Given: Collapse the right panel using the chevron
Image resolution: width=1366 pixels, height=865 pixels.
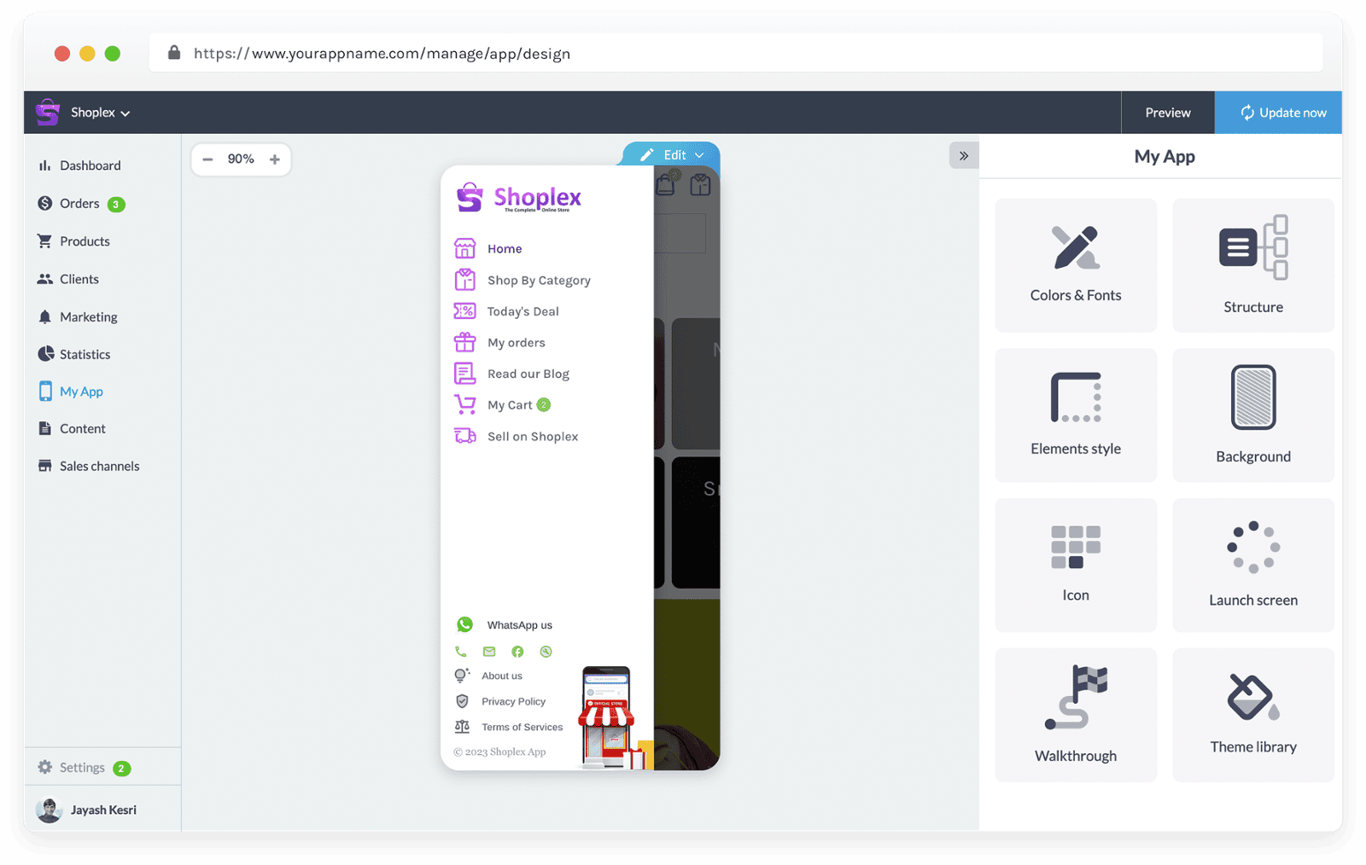Looking at the screenshot, I should tap(964, 155).
